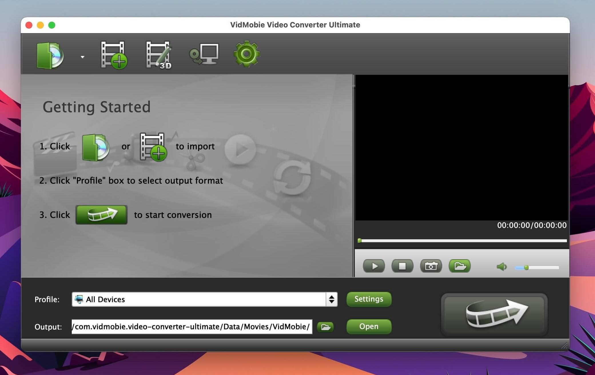
Task: Click the green convert icon in step 3
Action: pos(102,214)
